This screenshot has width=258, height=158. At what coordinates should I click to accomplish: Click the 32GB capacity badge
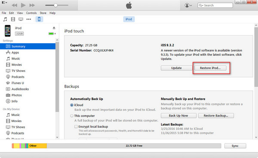click(19, 33)
